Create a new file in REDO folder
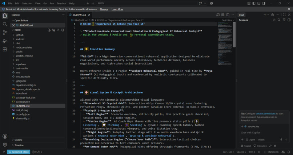 pos(49,30)
